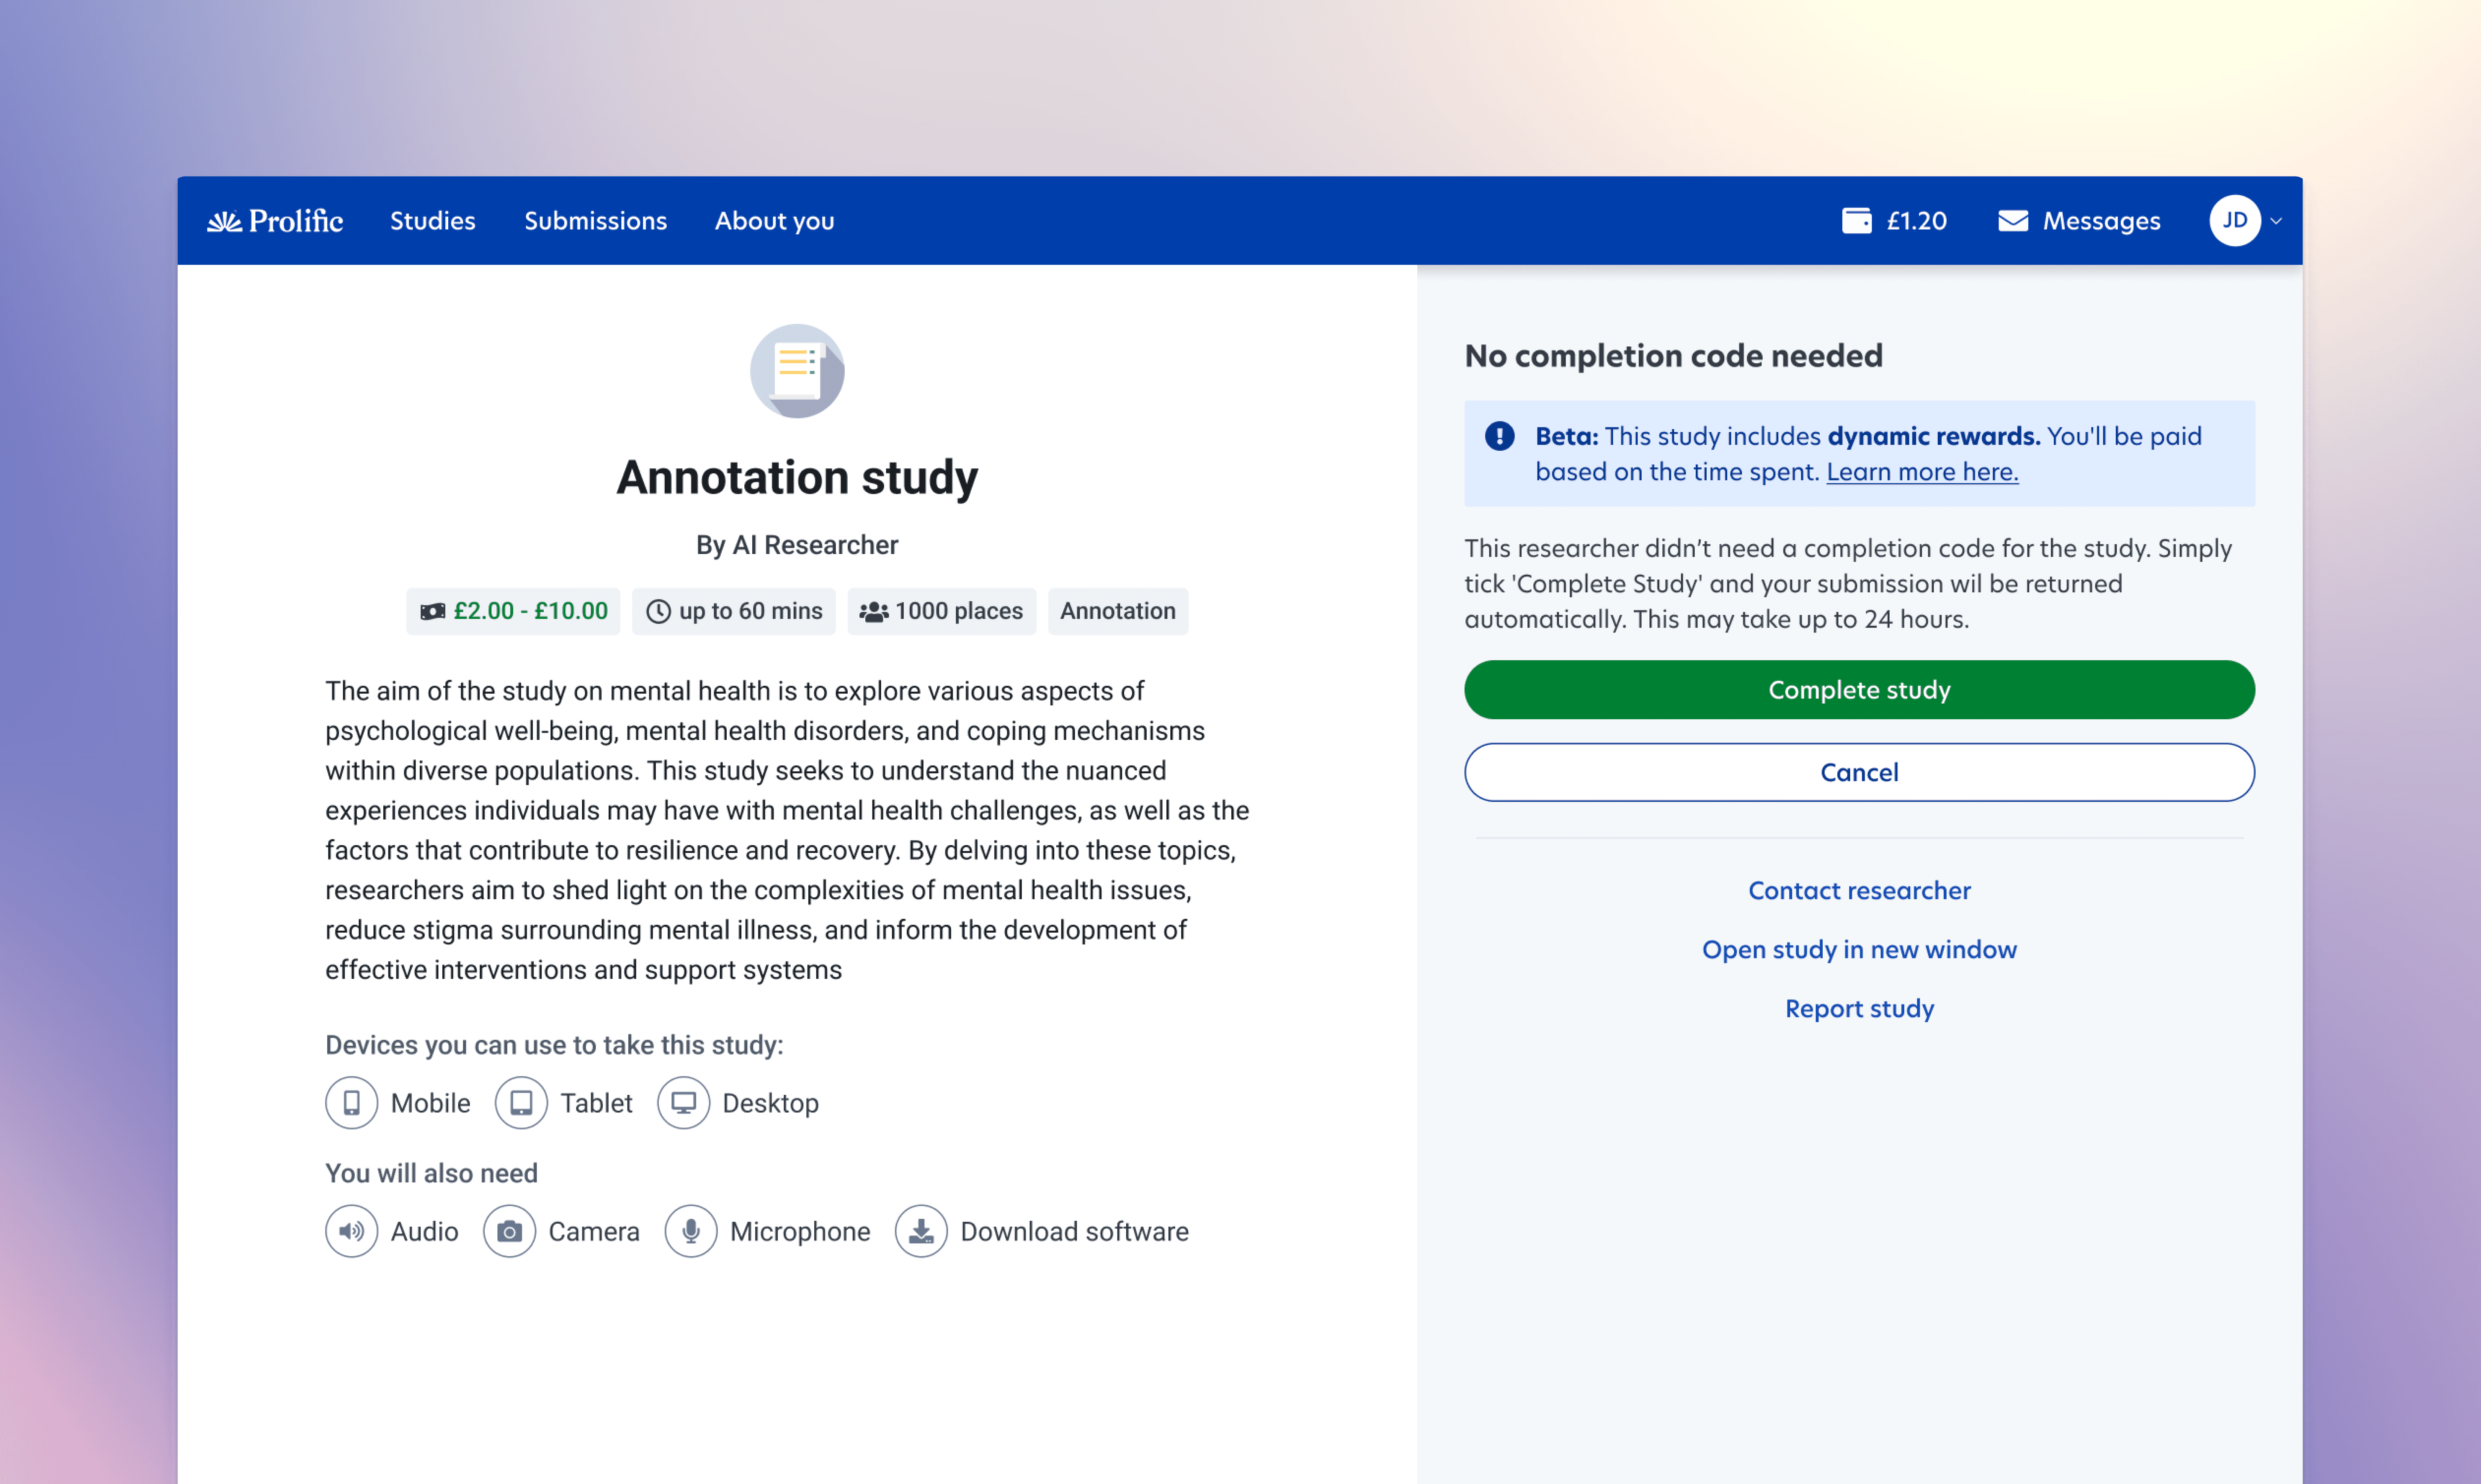This screenshot has width=2481, height=1484.
Task: Click the Tablet device icon
Action: point(521,1103)
